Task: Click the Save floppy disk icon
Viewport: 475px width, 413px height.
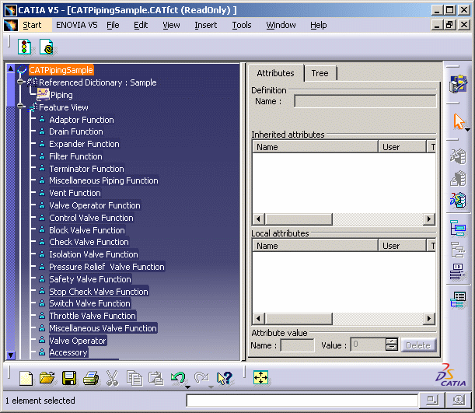Action: [69, 378]
